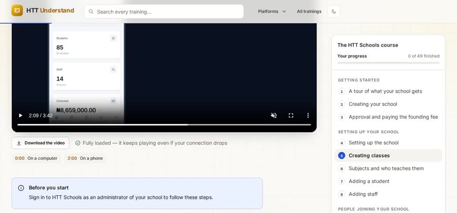Focus the Search every training field
The height and width of the screenshot is (213, 457).
[164, 11]
